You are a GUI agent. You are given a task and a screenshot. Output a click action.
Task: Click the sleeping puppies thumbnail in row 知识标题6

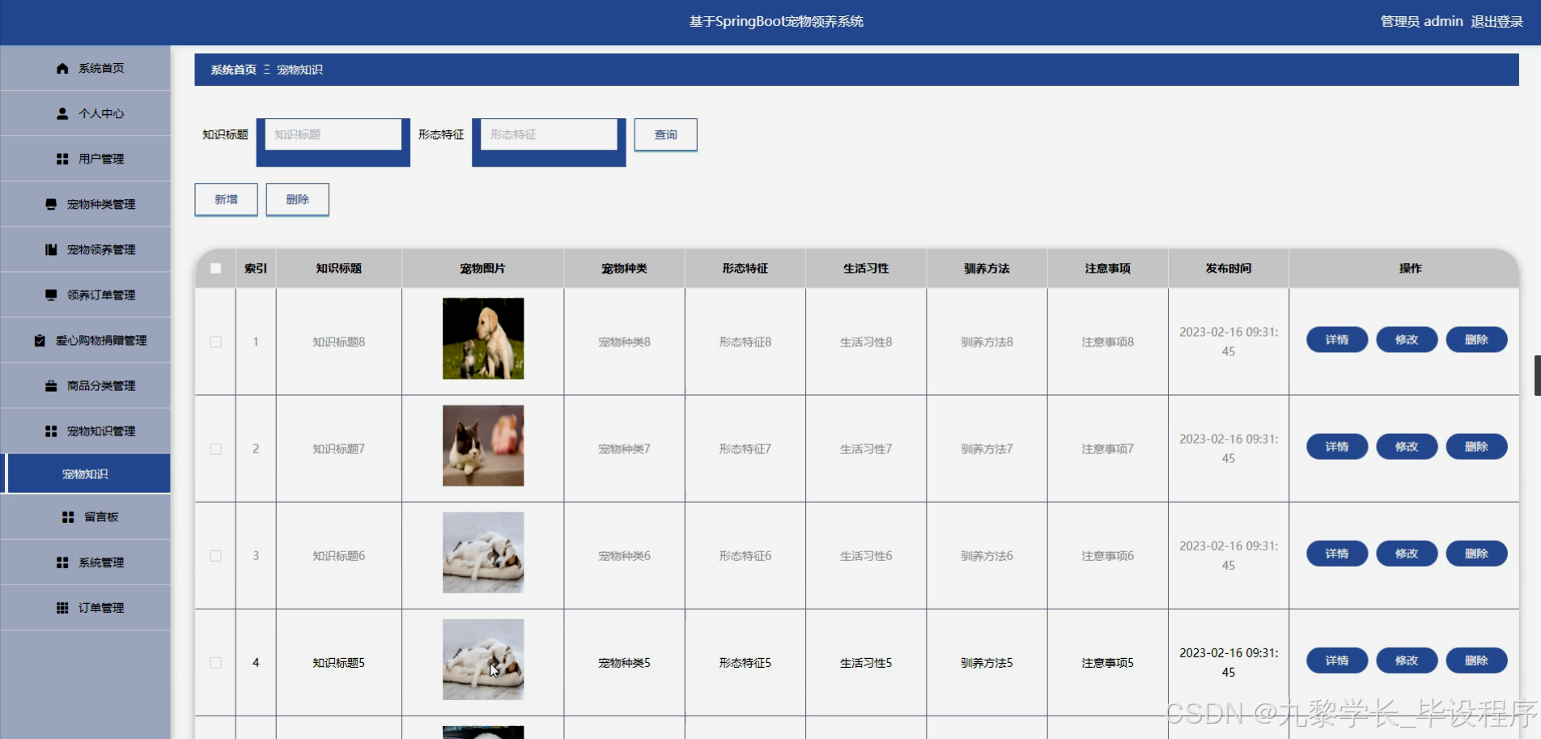coord(483,552)
